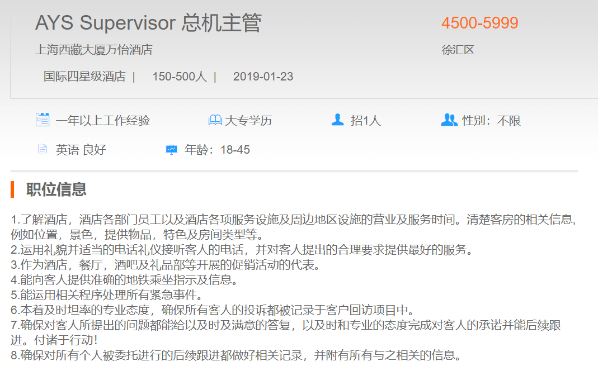Click the calendar icon beside work experience
598x385 pixels.
(43, 120)
